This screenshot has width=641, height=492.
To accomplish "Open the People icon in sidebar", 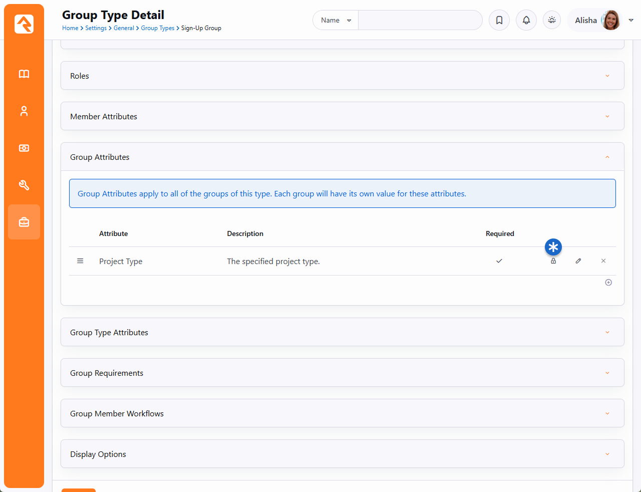I will tap(24, 111).
